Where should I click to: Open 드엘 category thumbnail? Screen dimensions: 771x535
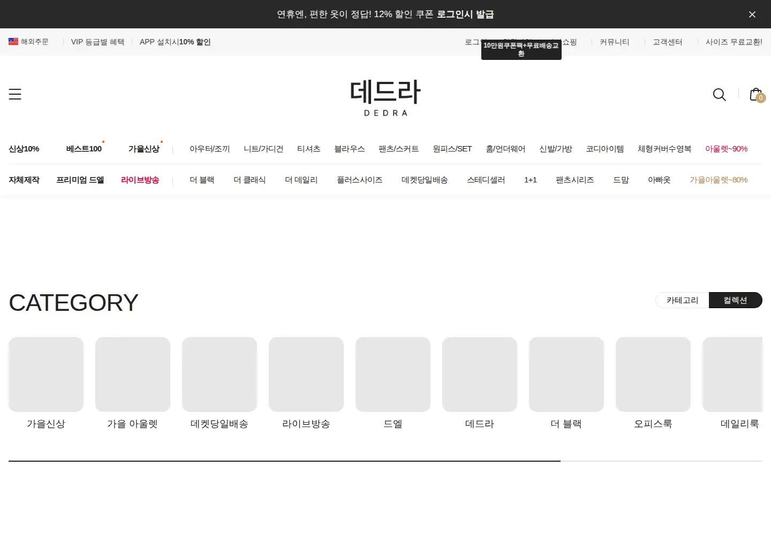point(393,374)
